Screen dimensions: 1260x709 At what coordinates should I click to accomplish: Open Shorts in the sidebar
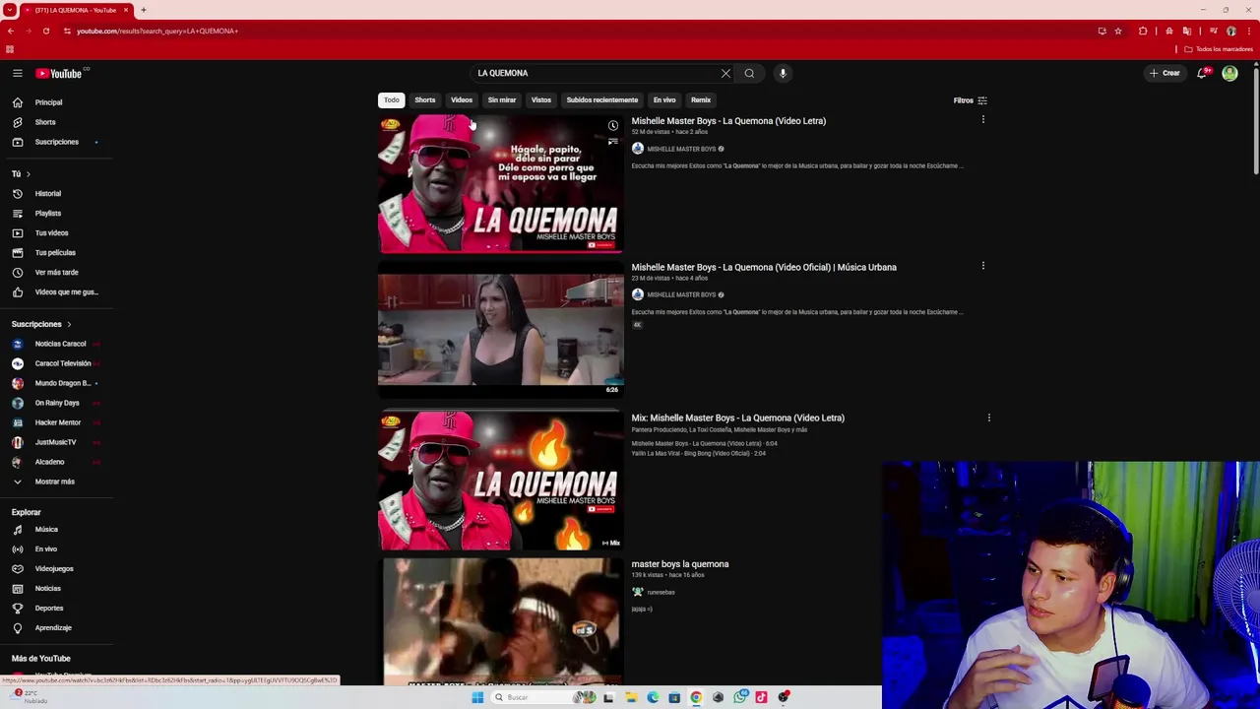pos(57,122)
